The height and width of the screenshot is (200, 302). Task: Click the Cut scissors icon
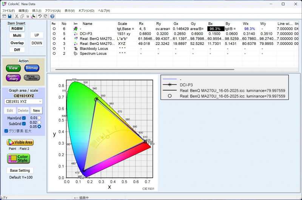pyautogui.click(x=17, y=17)
